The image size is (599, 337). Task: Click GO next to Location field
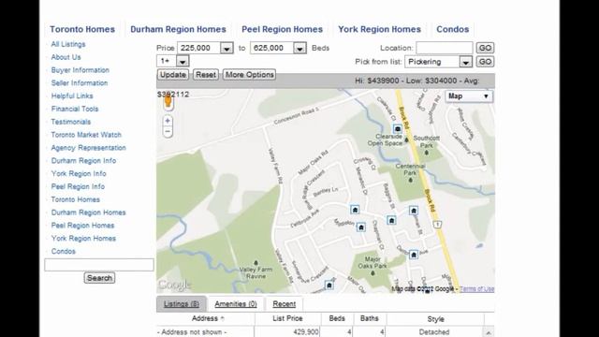coord(485,48)
